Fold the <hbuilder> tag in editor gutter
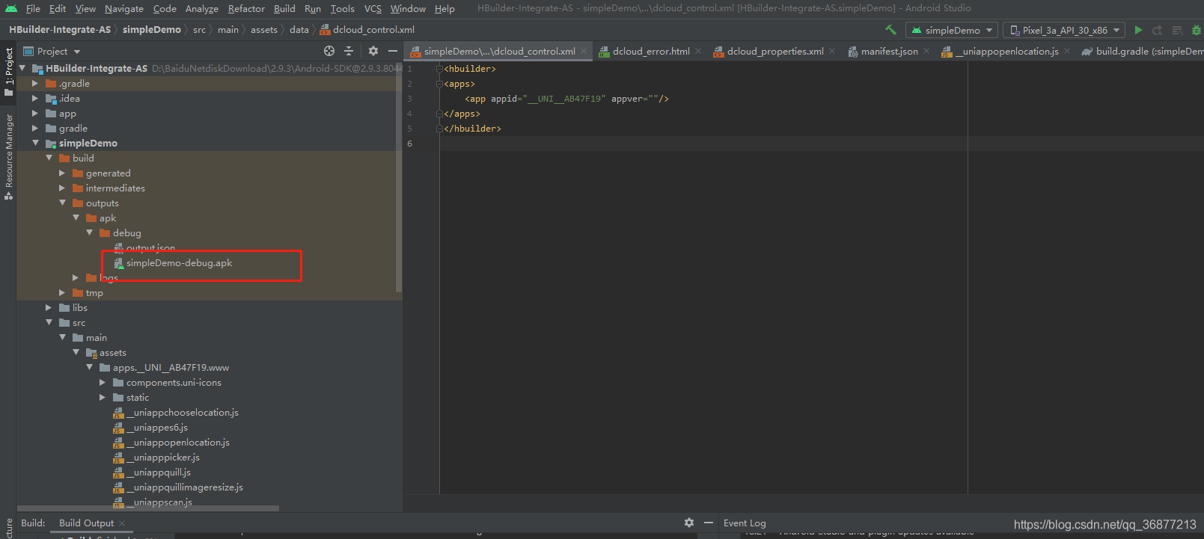 point(440,69)
